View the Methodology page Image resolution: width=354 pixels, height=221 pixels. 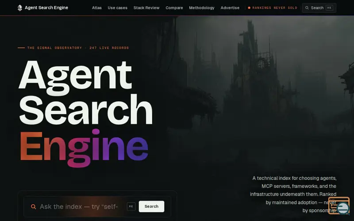click(x=202, y=8)
